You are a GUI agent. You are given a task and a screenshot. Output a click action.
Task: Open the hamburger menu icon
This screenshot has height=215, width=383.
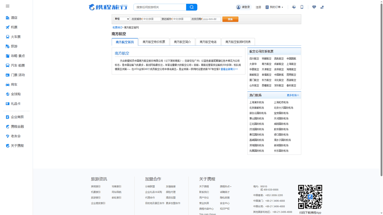(x=7, y=6)
